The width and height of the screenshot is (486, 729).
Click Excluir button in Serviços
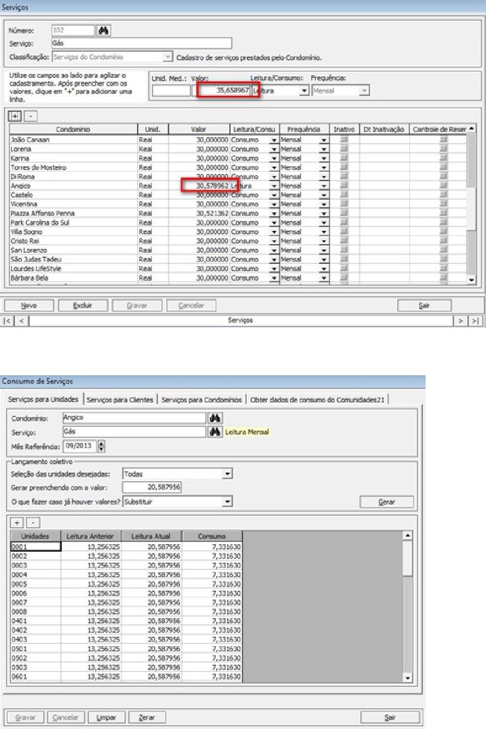[83, 304]
